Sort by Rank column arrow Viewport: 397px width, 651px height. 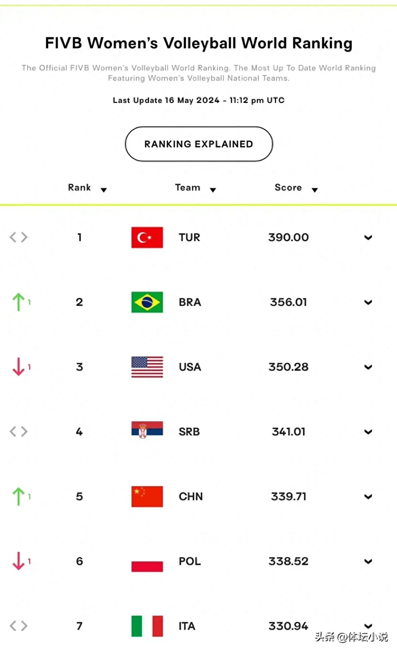[104, 190]
